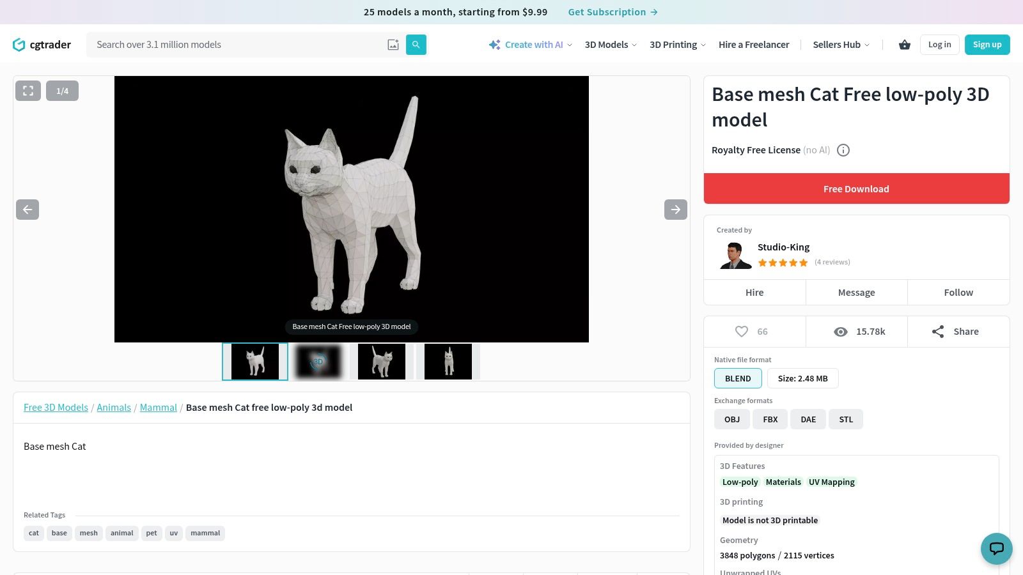Click the views eye icon
Viewport: 1023px width, 575px height.
(841, 332)
